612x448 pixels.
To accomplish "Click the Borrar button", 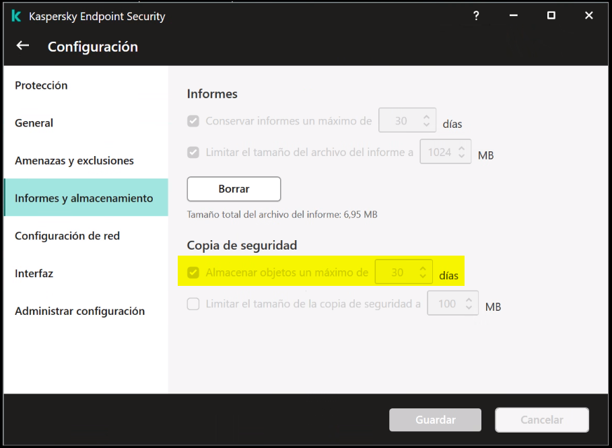I will coord(234,189).
